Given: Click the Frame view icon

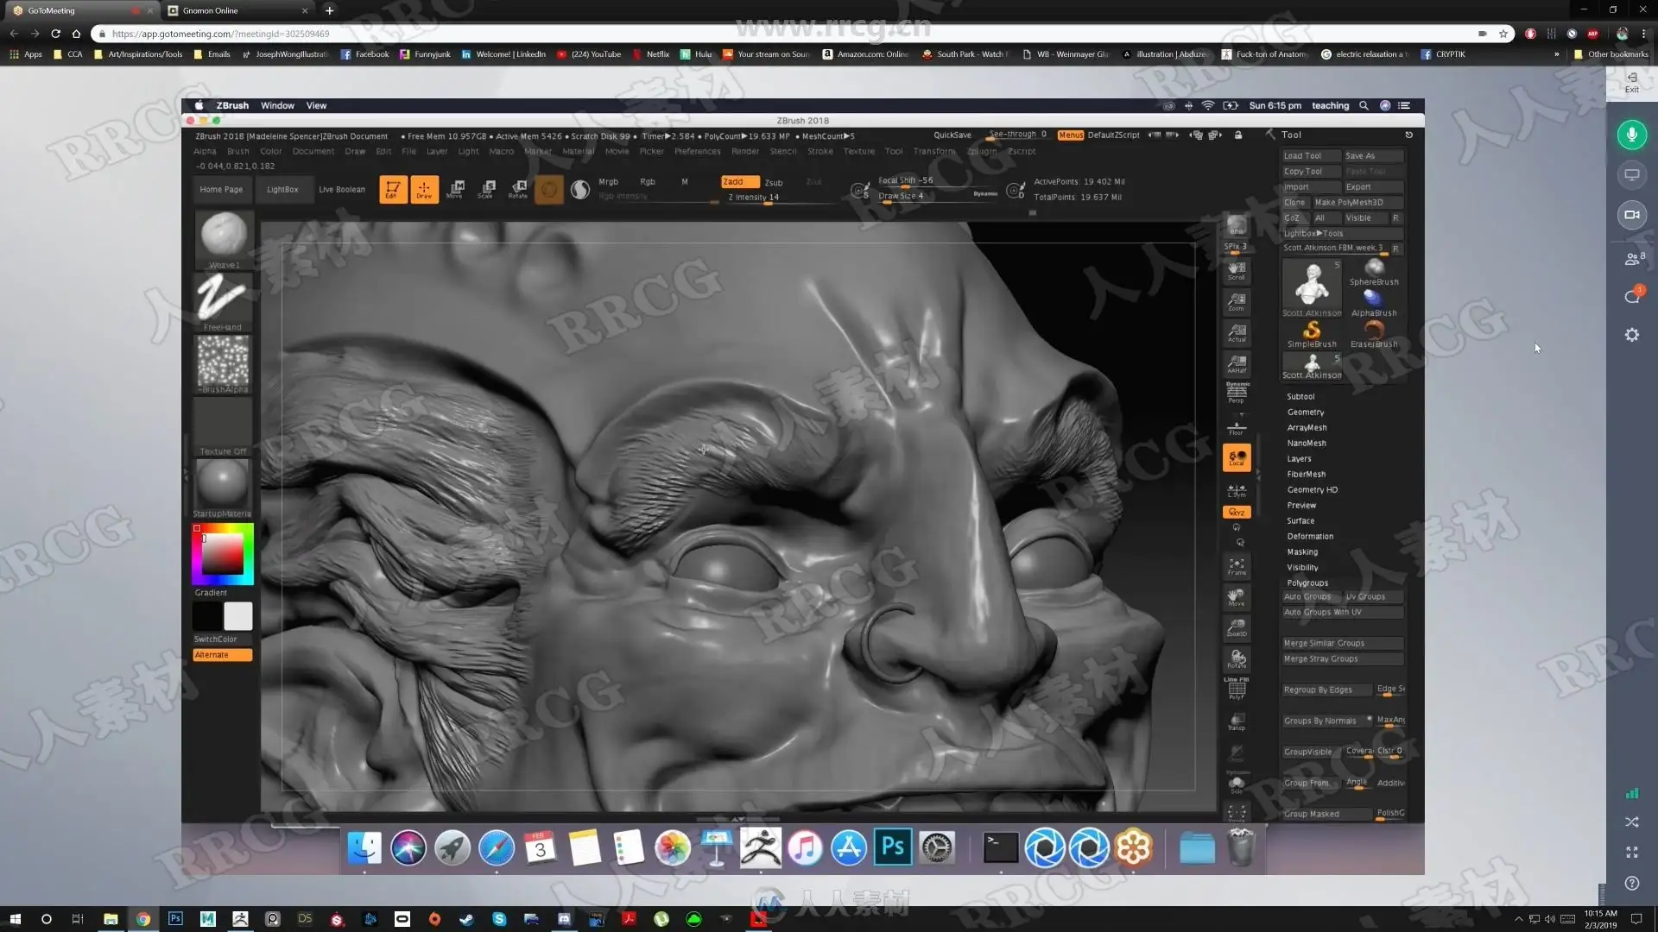Looking at the screenshot, I should (x=1237, y=566).
